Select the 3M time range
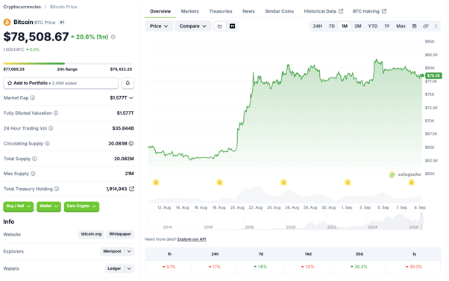Screen dimensions: 449x281 click(x=358, y=26)
